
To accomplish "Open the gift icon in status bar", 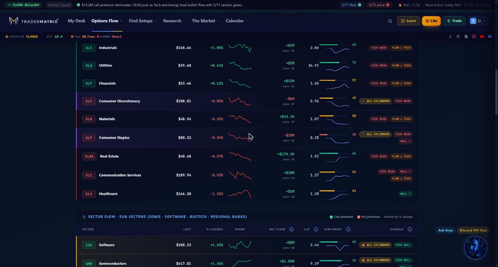I will (x=458, y=37).
